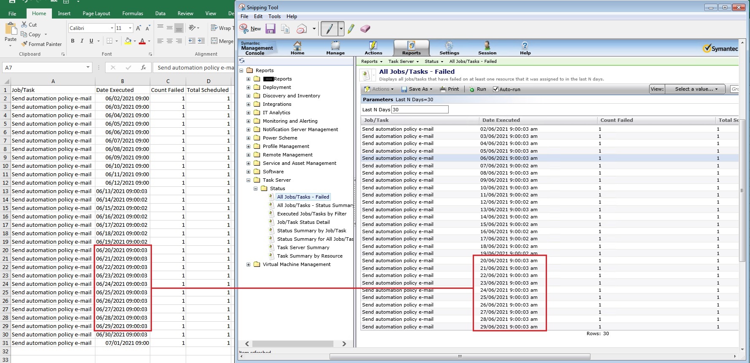Collapse the Task Server tree node
Viewport: 750px width, 363px height.
(248, 180)
